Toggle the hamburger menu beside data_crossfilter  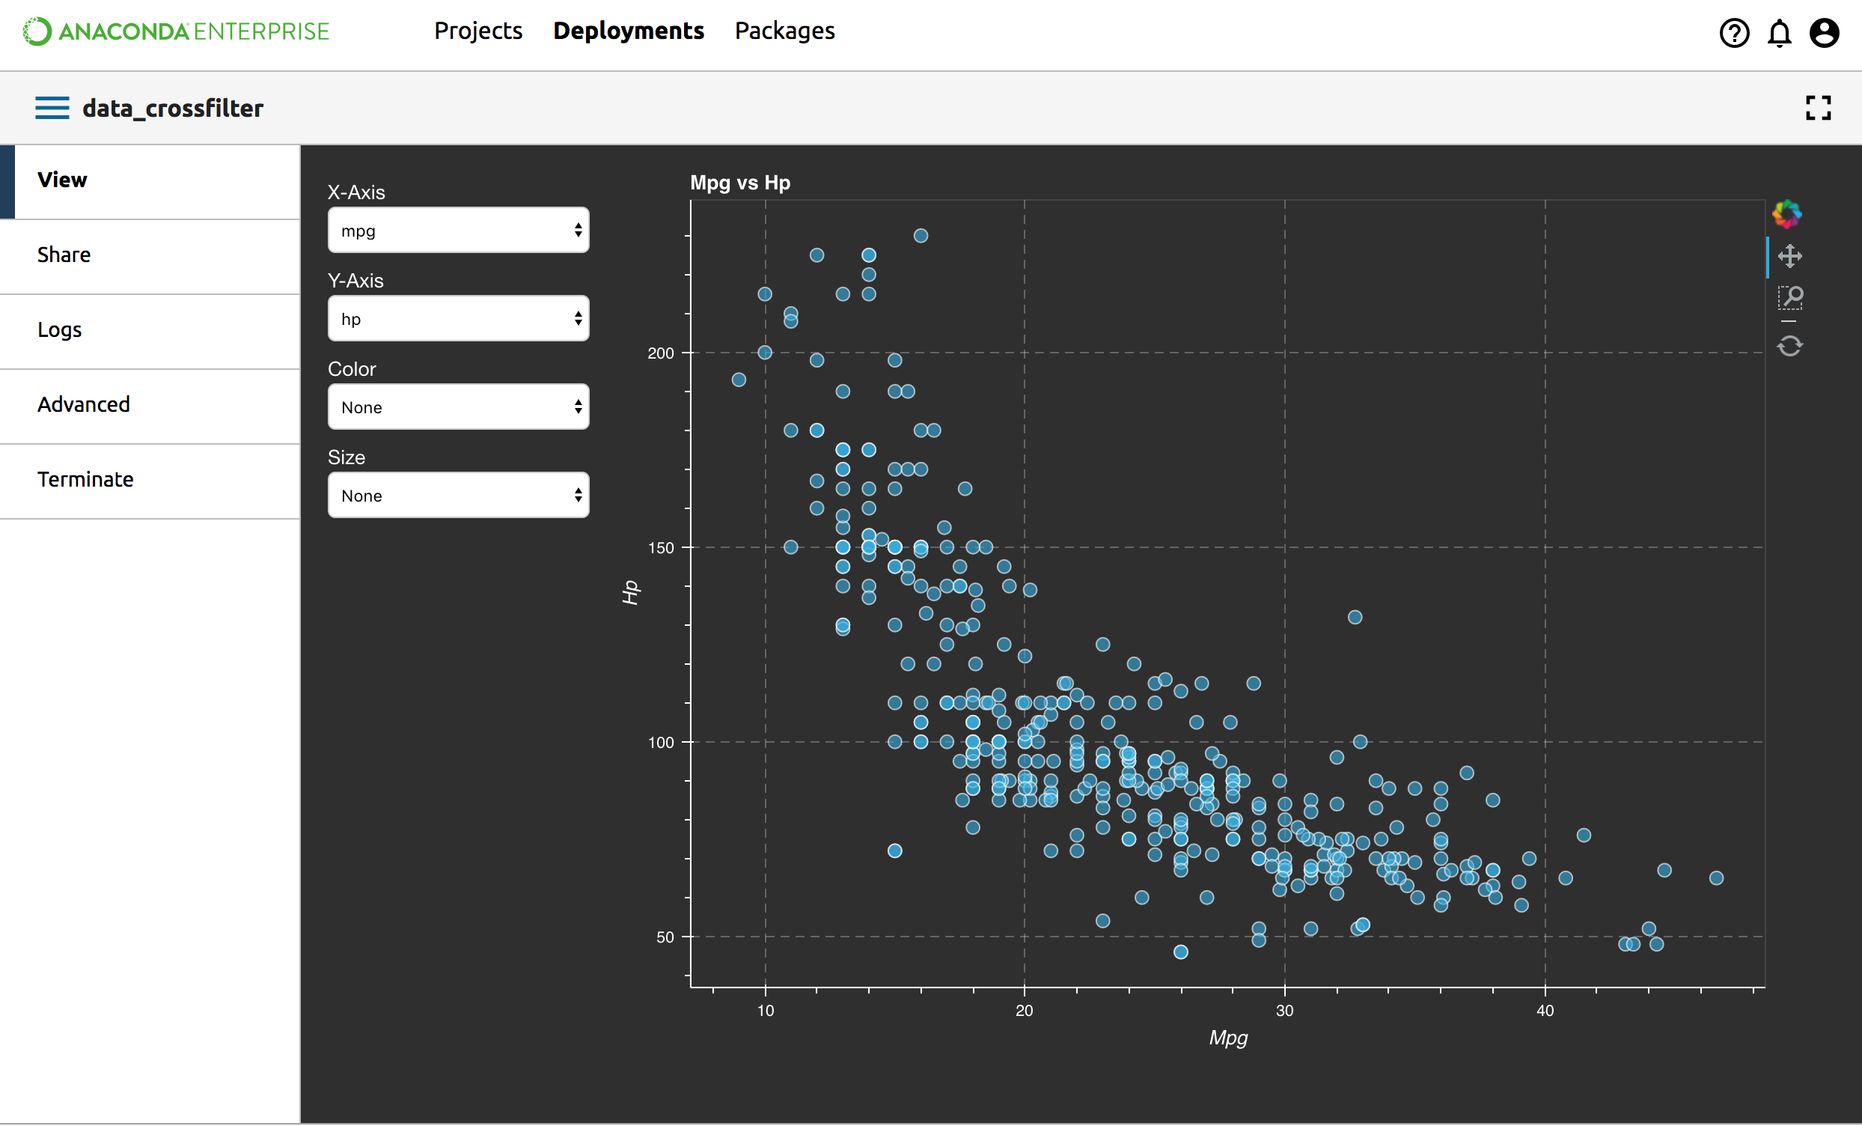pos(52,108)
